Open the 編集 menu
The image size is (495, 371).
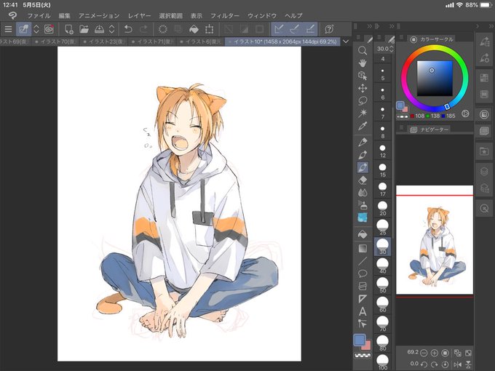[64, 15]
